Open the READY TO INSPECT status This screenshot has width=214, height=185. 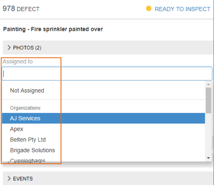click(x=183, y=9)
